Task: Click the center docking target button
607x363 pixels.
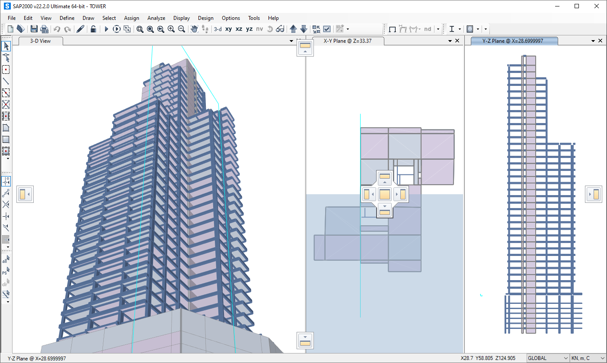Action: tap(385, 194)
